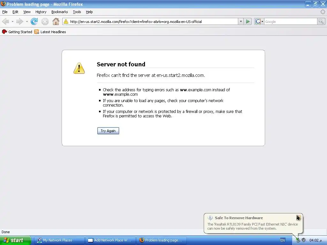Click the Done status bar text
Image resolution: width=327 pixels, height=245 pixels.
tap(6, 232)
